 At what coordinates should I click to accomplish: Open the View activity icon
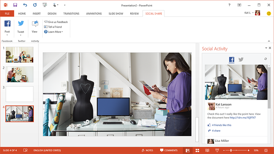(x=35, y=24)
